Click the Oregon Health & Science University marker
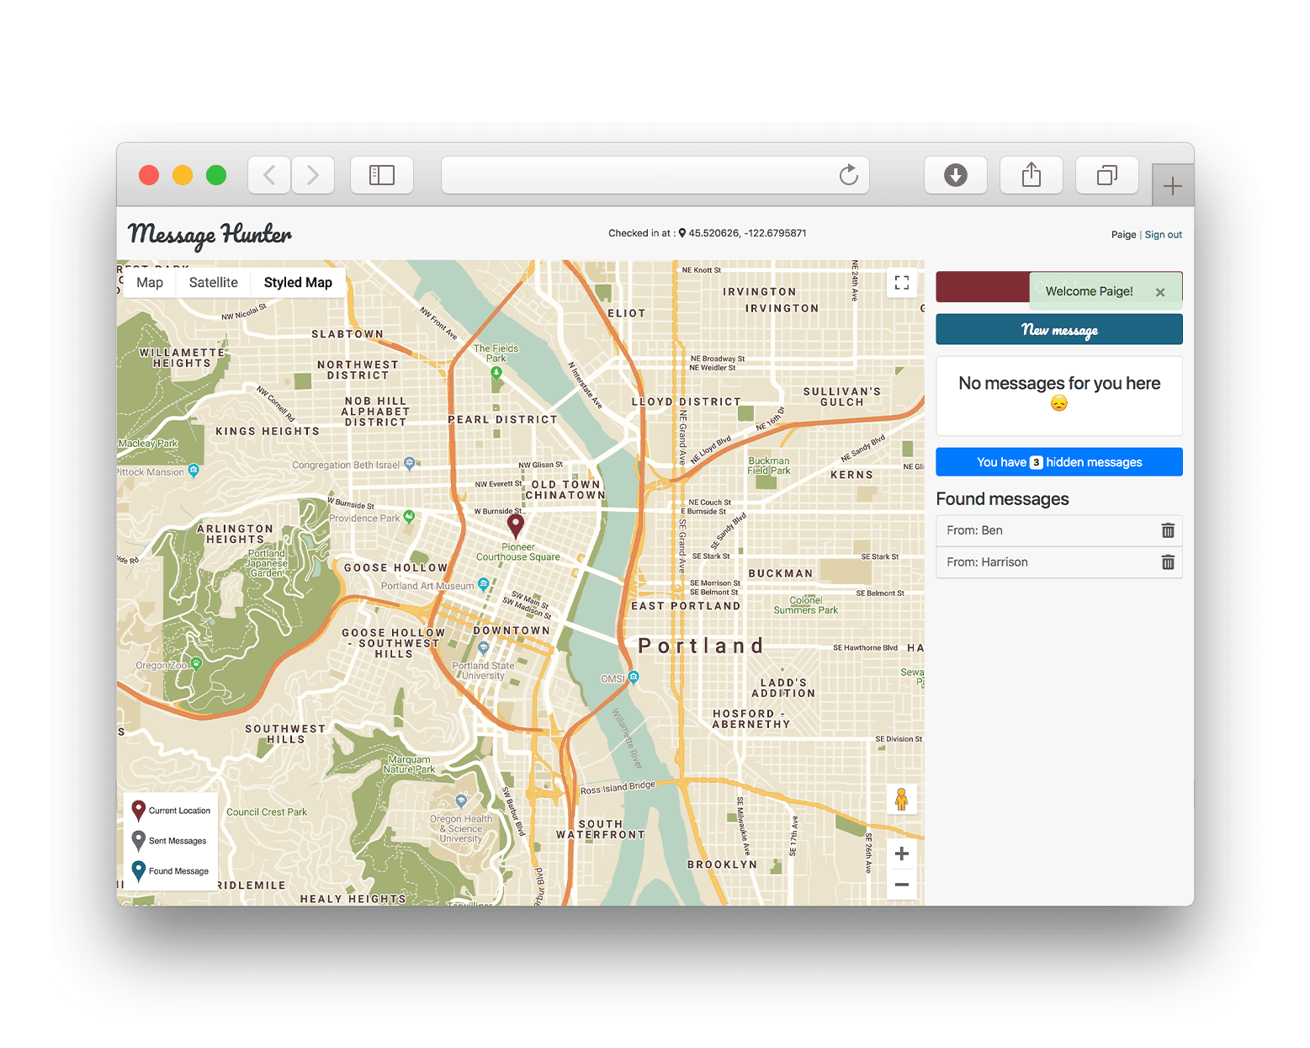Image resolution: width=1310 pixels, height=1048 pixels. click(x=461, y=801)
